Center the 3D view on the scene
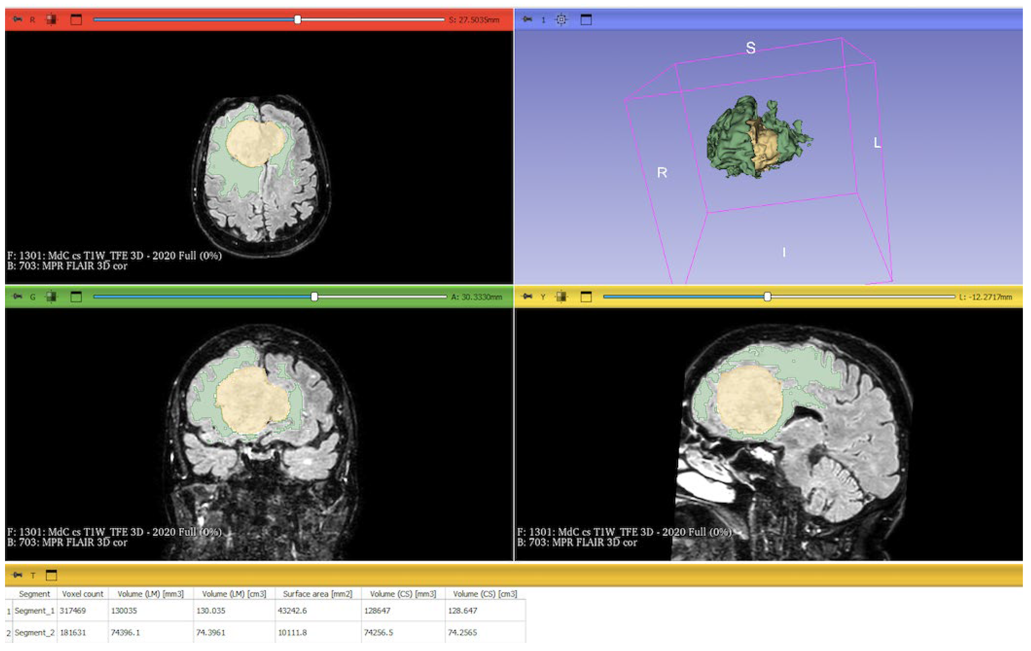The height and width of the screenshot is (651, 1031). point(561,19)
